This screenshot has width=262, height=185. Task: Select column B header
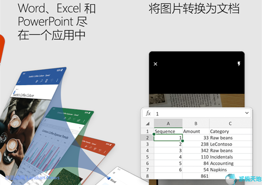pos(196,124)
